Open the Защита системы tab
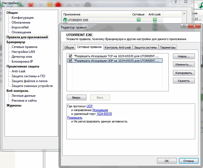The height and width of the screenshot is (168, 203). (145, 47)
